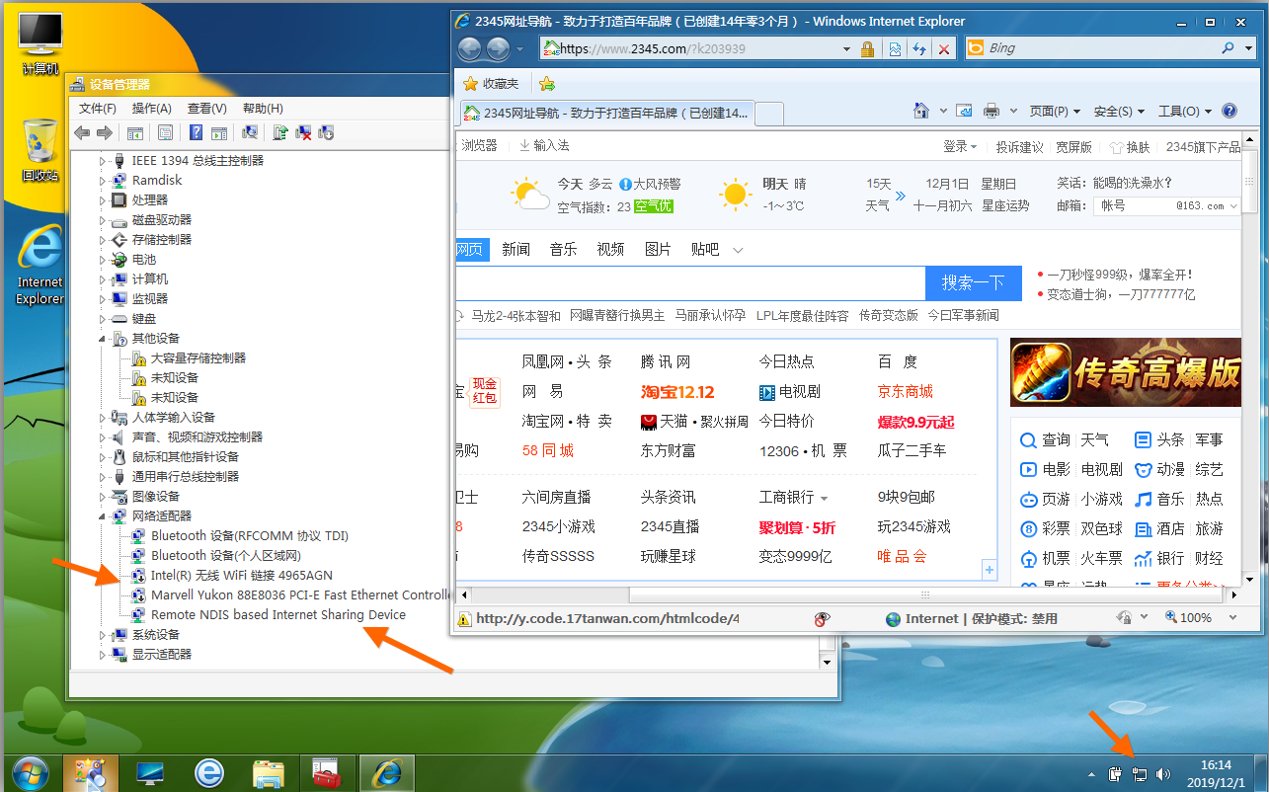Click the clock showing 16:14 in taskbar
The image size is (1269, 792).
(1216, 764)
